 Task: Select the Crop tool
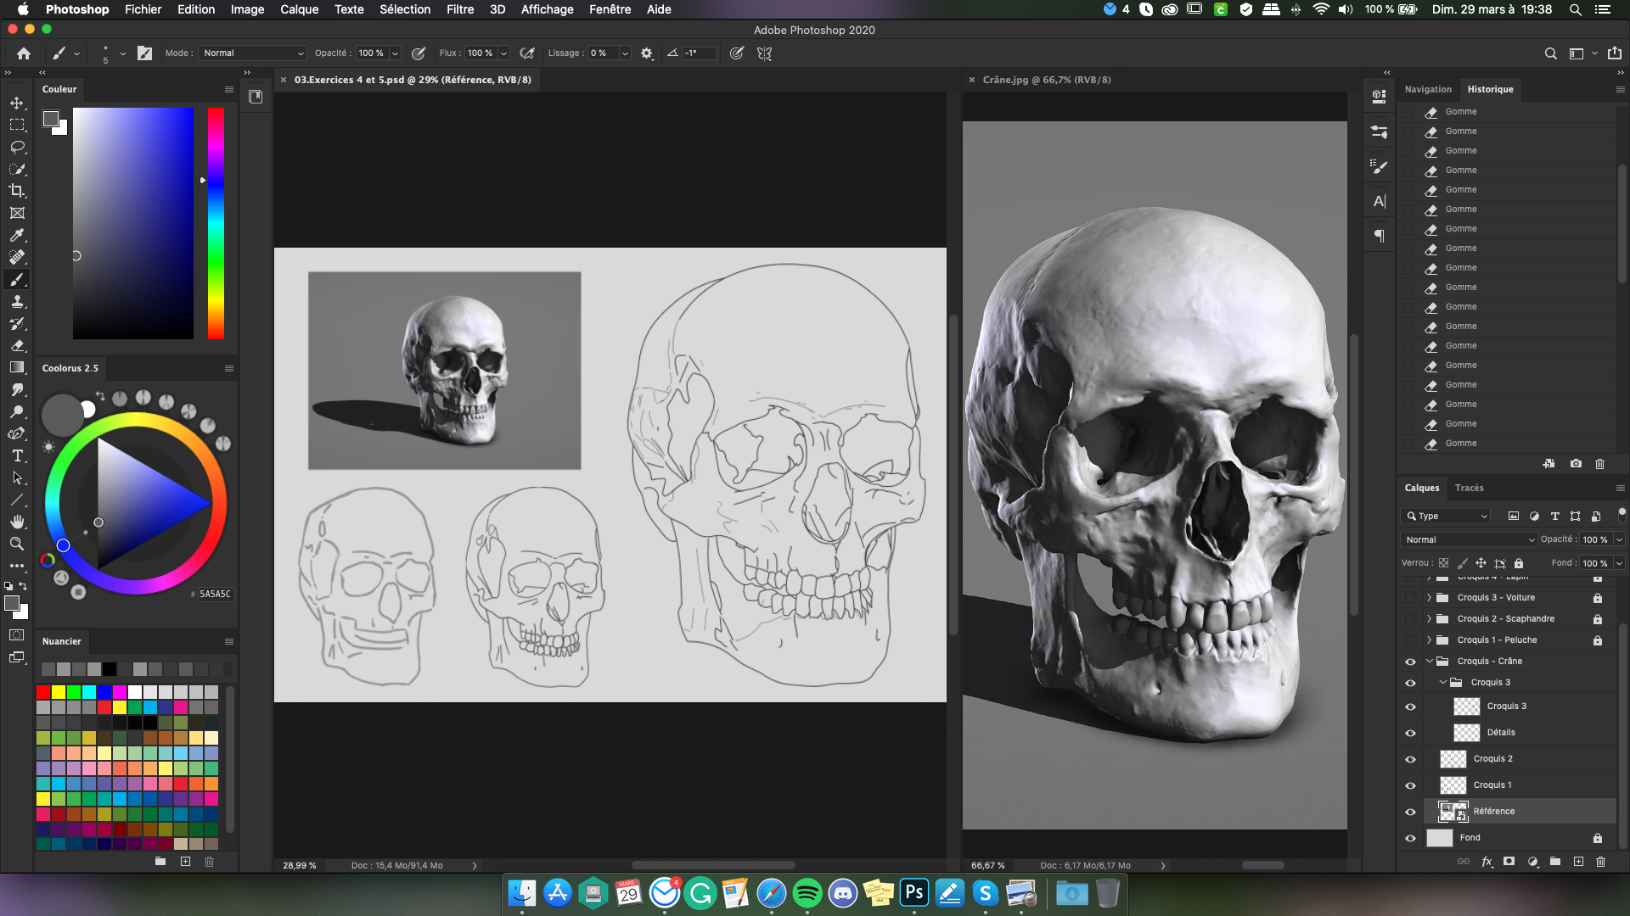[17, 191]
